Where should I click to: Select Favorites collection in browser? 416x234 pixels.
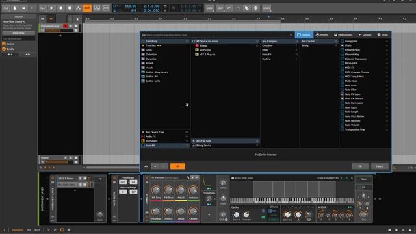[x=165, y=45]
